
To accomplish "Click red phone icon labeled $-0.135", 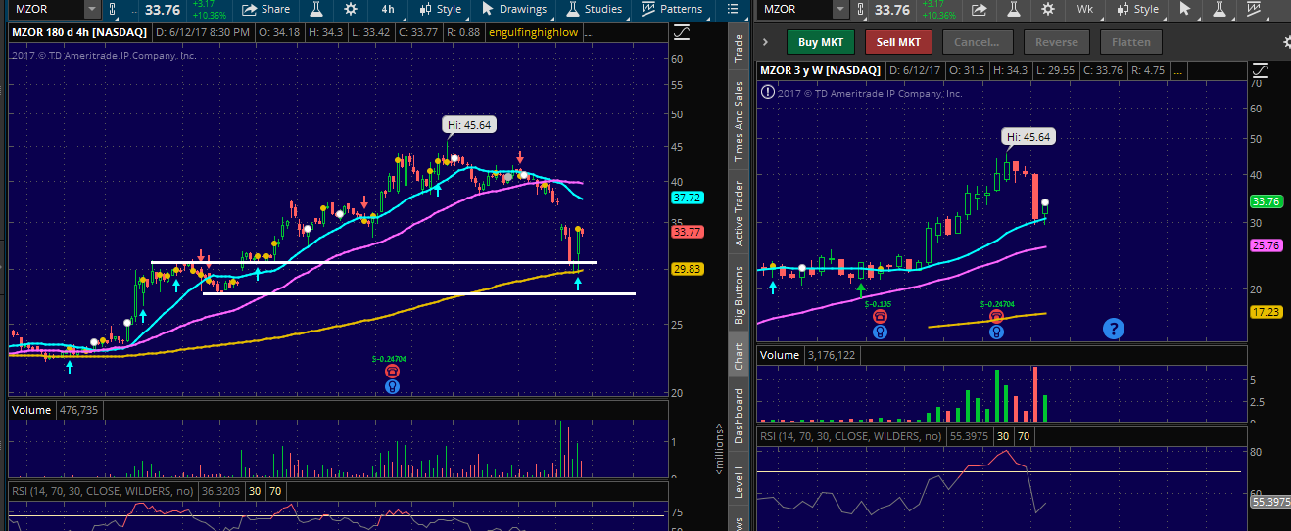I will (880, 316).
